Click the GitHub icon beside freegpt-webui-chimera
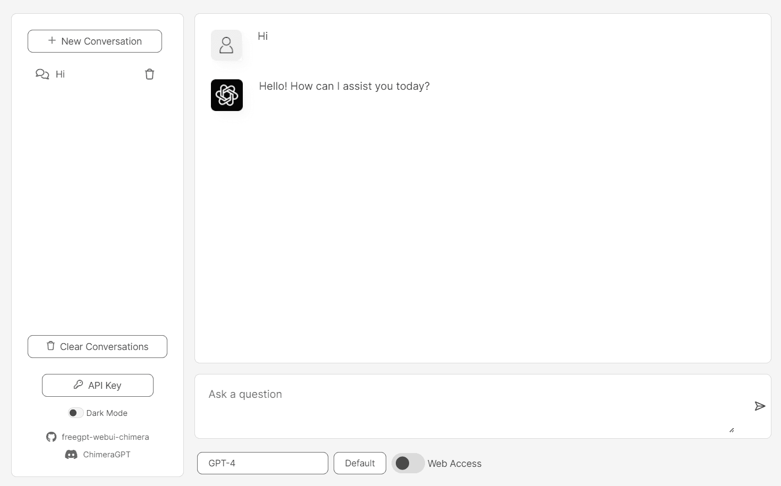The image size is (781, 486). [51, 437]
